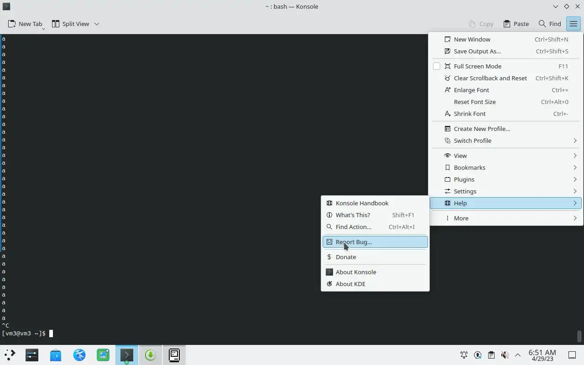
Task: Click the What's This? entry
Action: coord(375,215)
